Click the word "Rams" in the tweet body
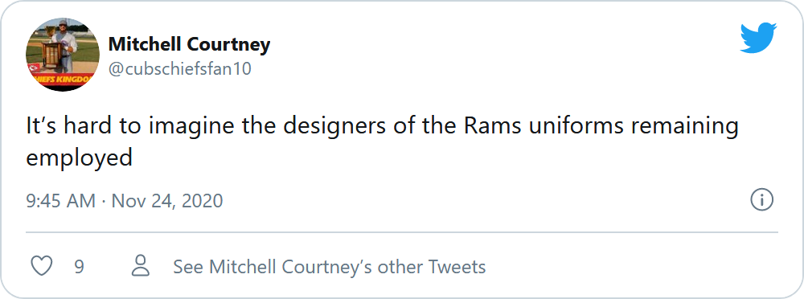The image size is (804, 299). point(493,126)
